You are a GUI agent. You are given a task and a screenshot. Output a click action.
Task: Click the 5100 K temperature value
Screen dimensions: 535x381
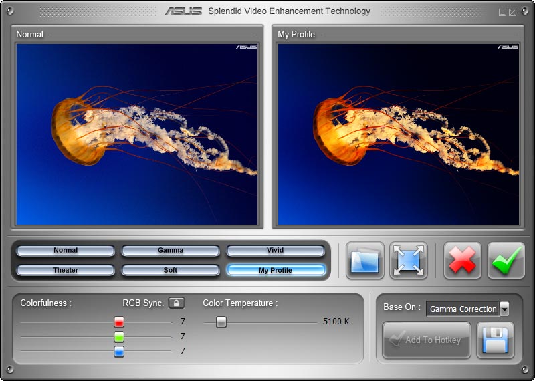click(336, 322)
